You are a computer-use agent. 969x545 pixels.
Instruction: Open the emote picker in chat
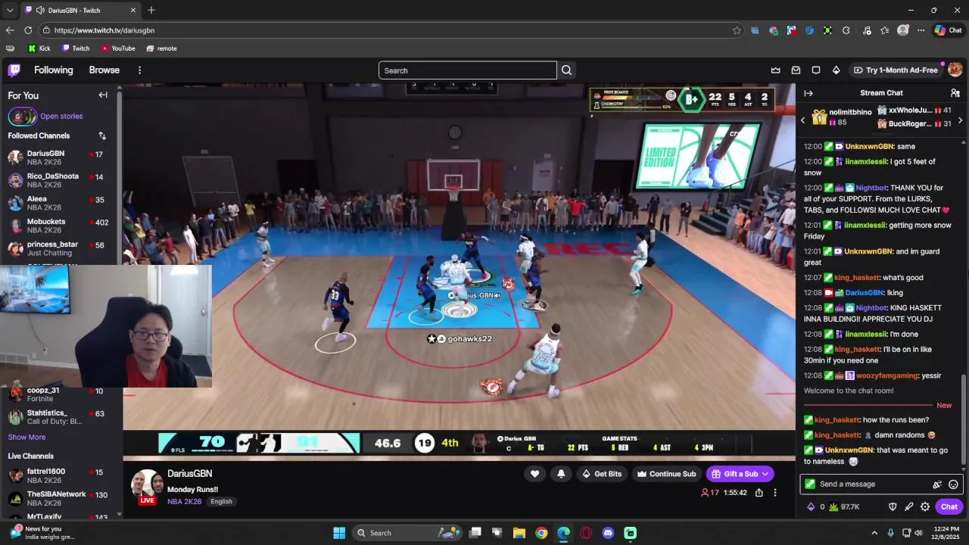(x=953, y=484)
